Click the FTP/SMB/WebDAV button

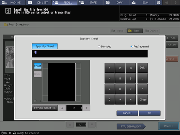(131, 126)
